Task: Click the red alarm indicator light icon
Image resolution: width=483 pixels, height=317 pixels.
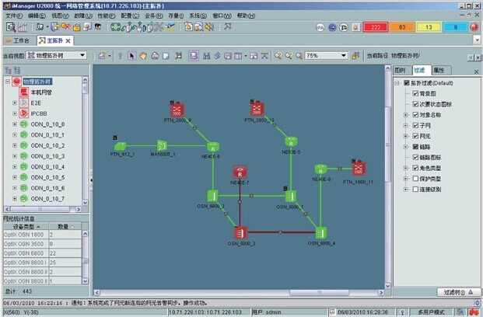Action: 474,27
